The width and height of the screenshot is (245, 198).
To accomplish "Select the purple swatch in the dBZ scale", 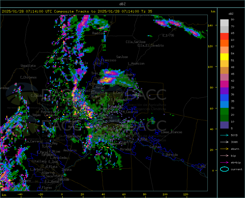I will tap(224, 91).
